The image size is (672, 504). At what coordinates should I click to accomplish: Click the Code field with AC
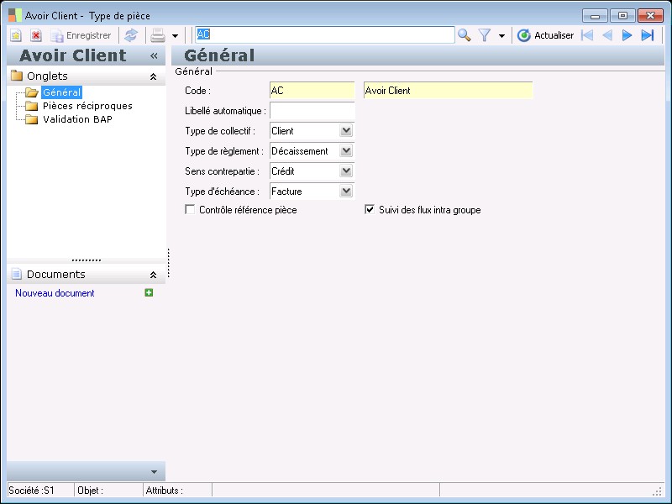pos(312,91)
